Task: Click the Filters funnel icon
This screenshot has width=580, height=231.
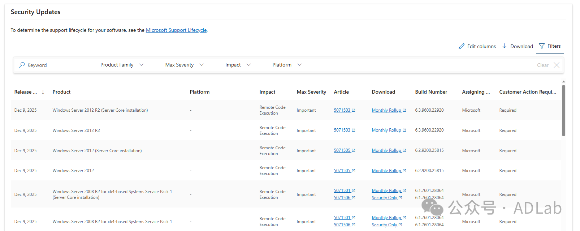Action: pyautogui.click(x=542, y=46)
